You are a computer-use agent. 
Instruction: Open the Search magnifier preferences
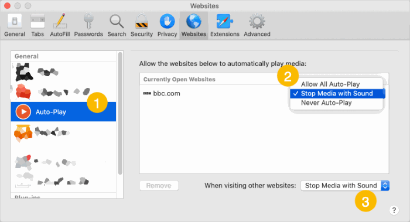(117, 25)
